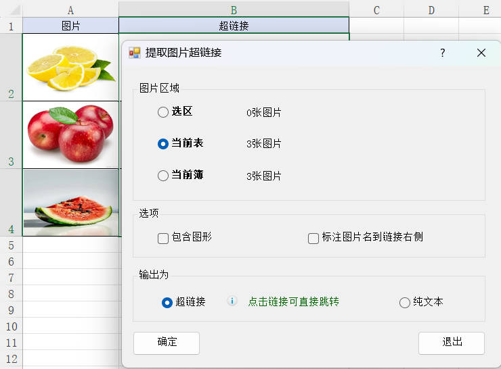This screenshot has width=501, height=369.
Task: Click the dialog title bar app icon
Action: [x=135, y=53]
